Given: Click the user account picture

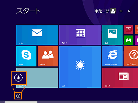Looking at the screenshot, I should pyautogui.click(x=113, y=11).
